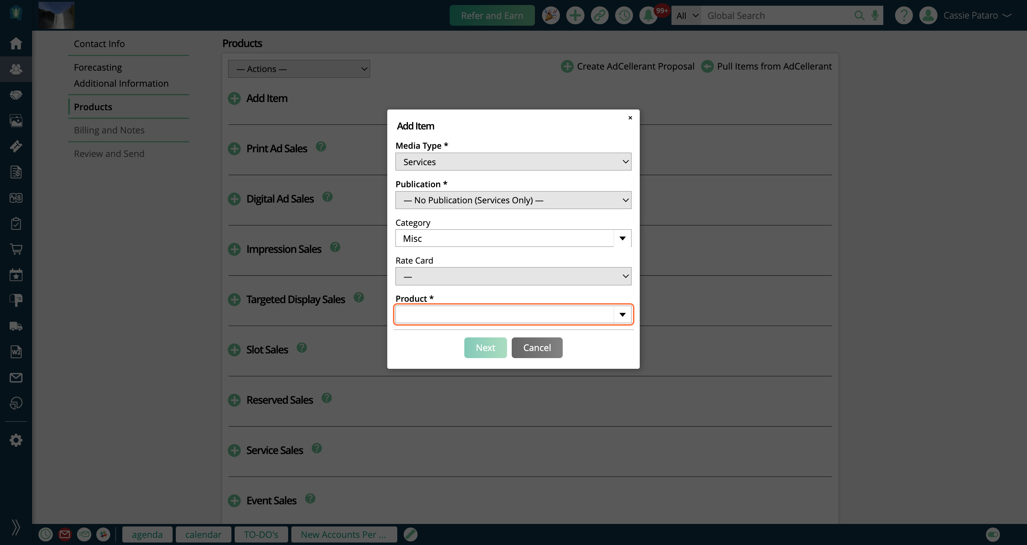The height and width of the screenshot is (545, 1027).
Task: Open the shopping cart sidebar icon
Action: tap(16, 249)
